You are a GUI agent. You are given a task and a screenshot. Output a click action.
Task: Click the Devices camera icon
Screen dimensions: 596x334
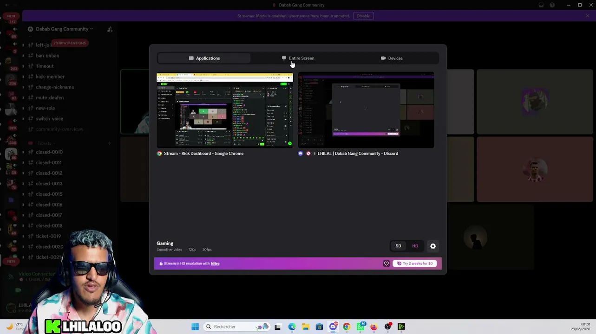pos(383,58)
